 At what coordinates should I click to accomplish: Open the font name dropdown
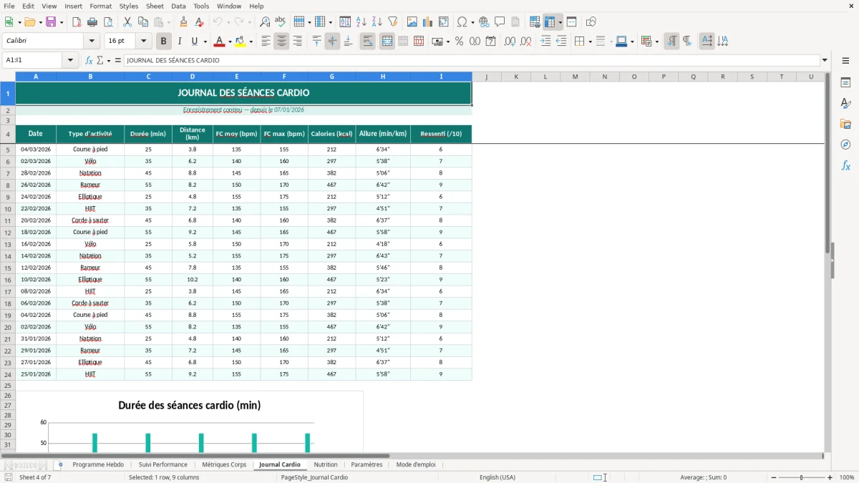tap(92, 42)
